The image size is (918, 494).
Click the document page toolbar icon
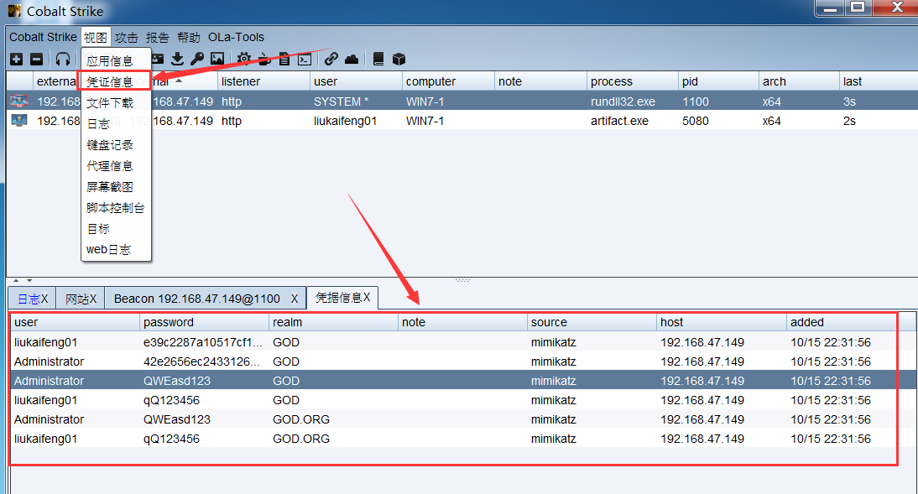point(284,59)
